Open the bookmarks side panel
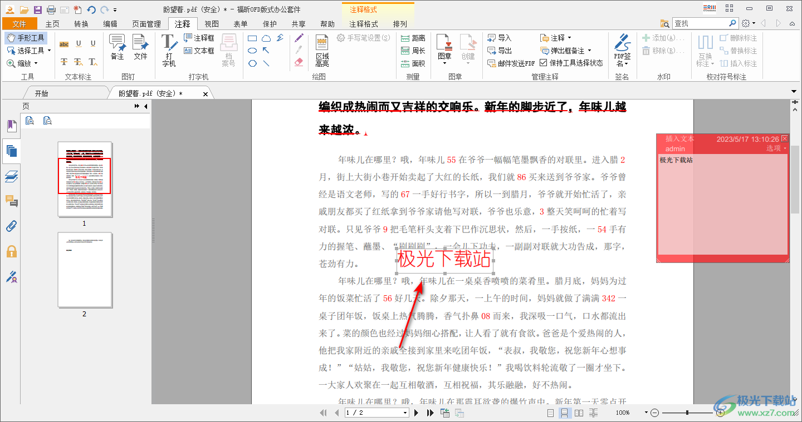802x422 pixels. click(x=11, y=126)
